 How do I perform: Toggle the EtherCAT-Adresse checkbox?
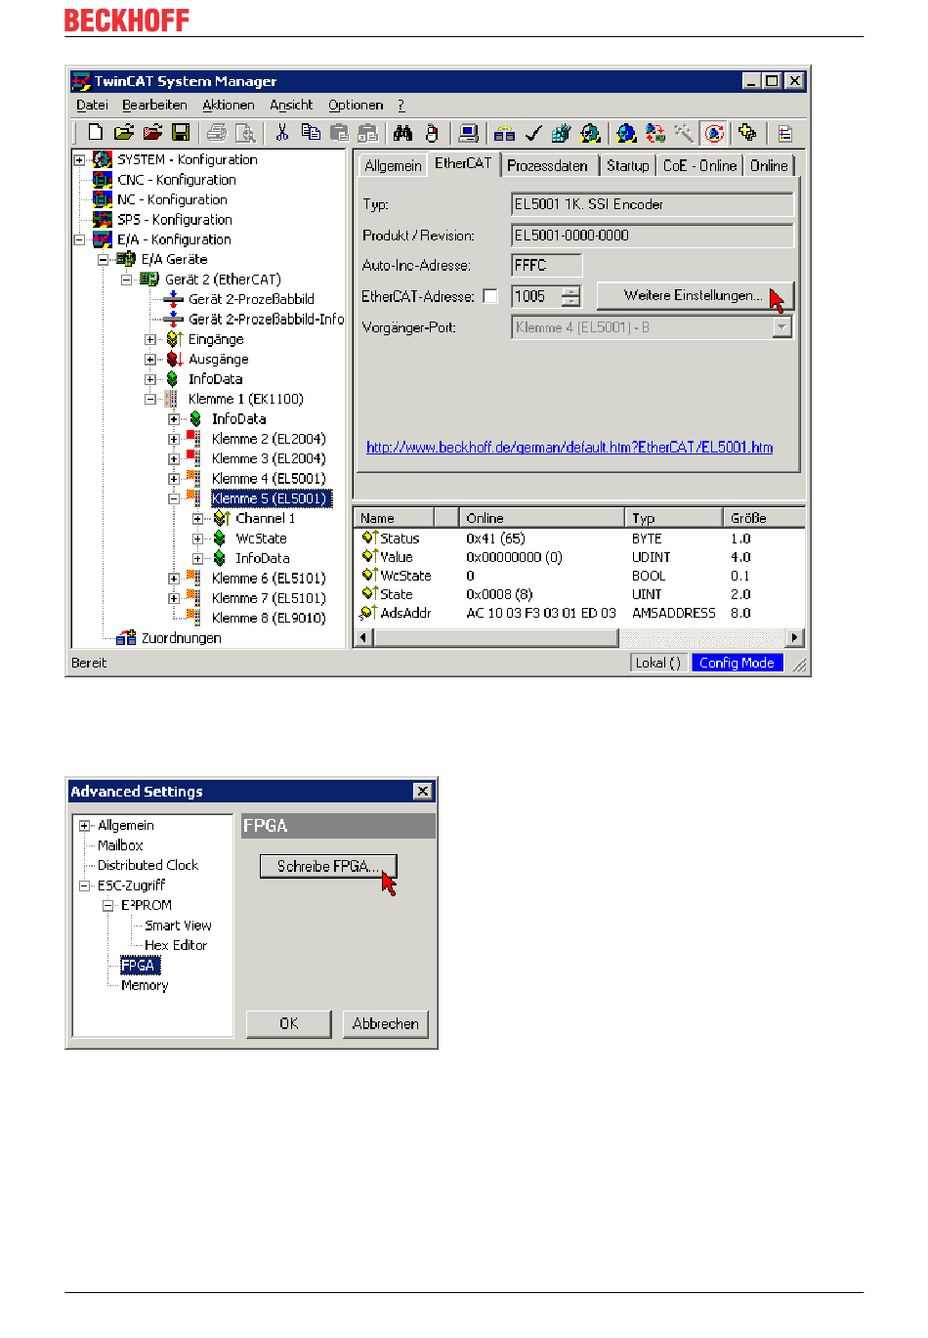(490, 296)
